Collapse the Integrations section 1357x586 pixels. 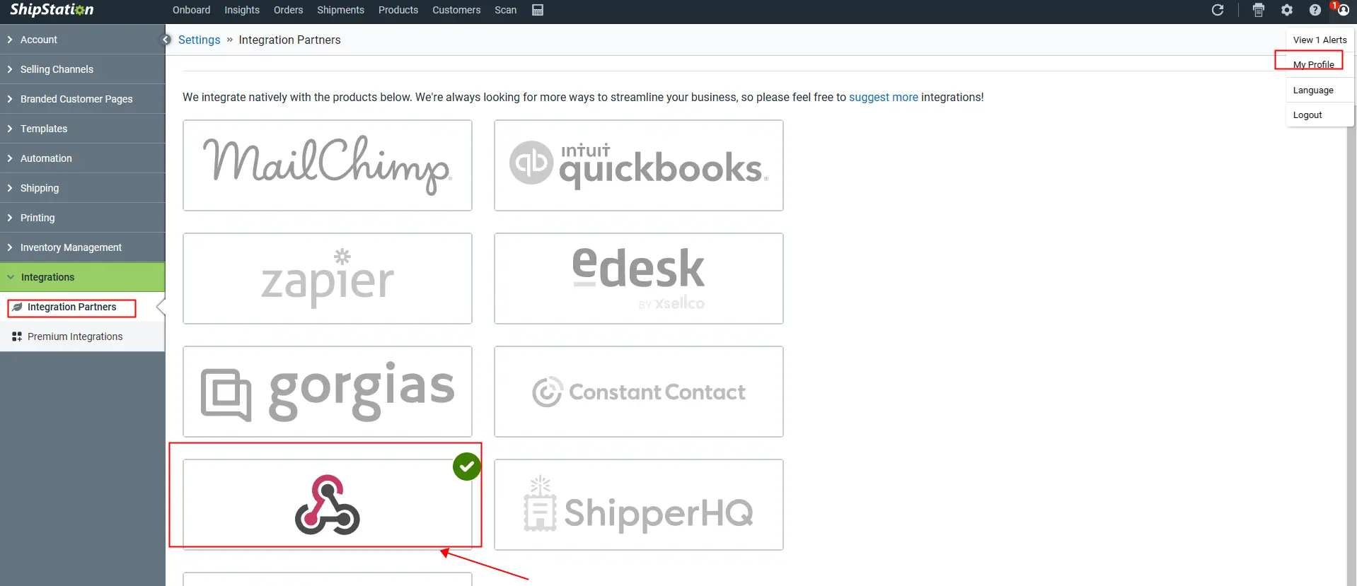82,277
